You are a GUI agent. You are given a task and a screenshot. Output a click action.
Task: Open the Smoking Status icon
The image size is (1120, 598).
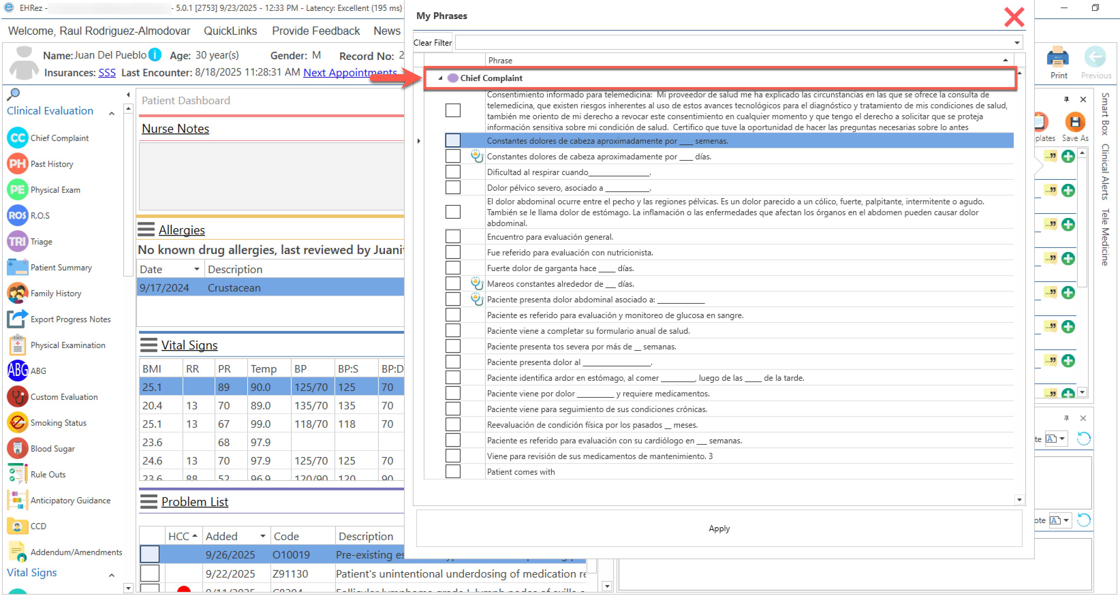[17, 423]
